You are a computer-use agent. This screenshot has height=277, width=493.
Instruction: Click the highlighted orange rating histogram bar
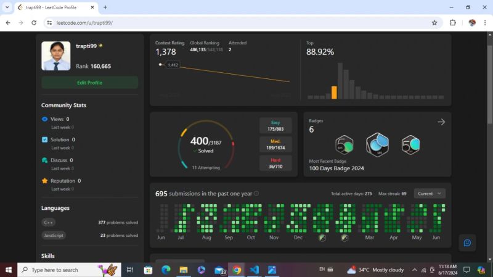(334, 93)
